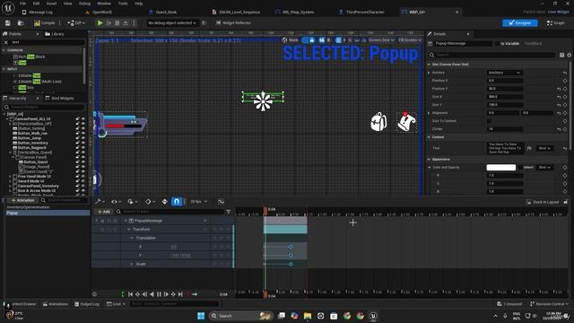Click the Browse to asset icon
This screenshot has width=574, height=323.
tap(21, 23)
